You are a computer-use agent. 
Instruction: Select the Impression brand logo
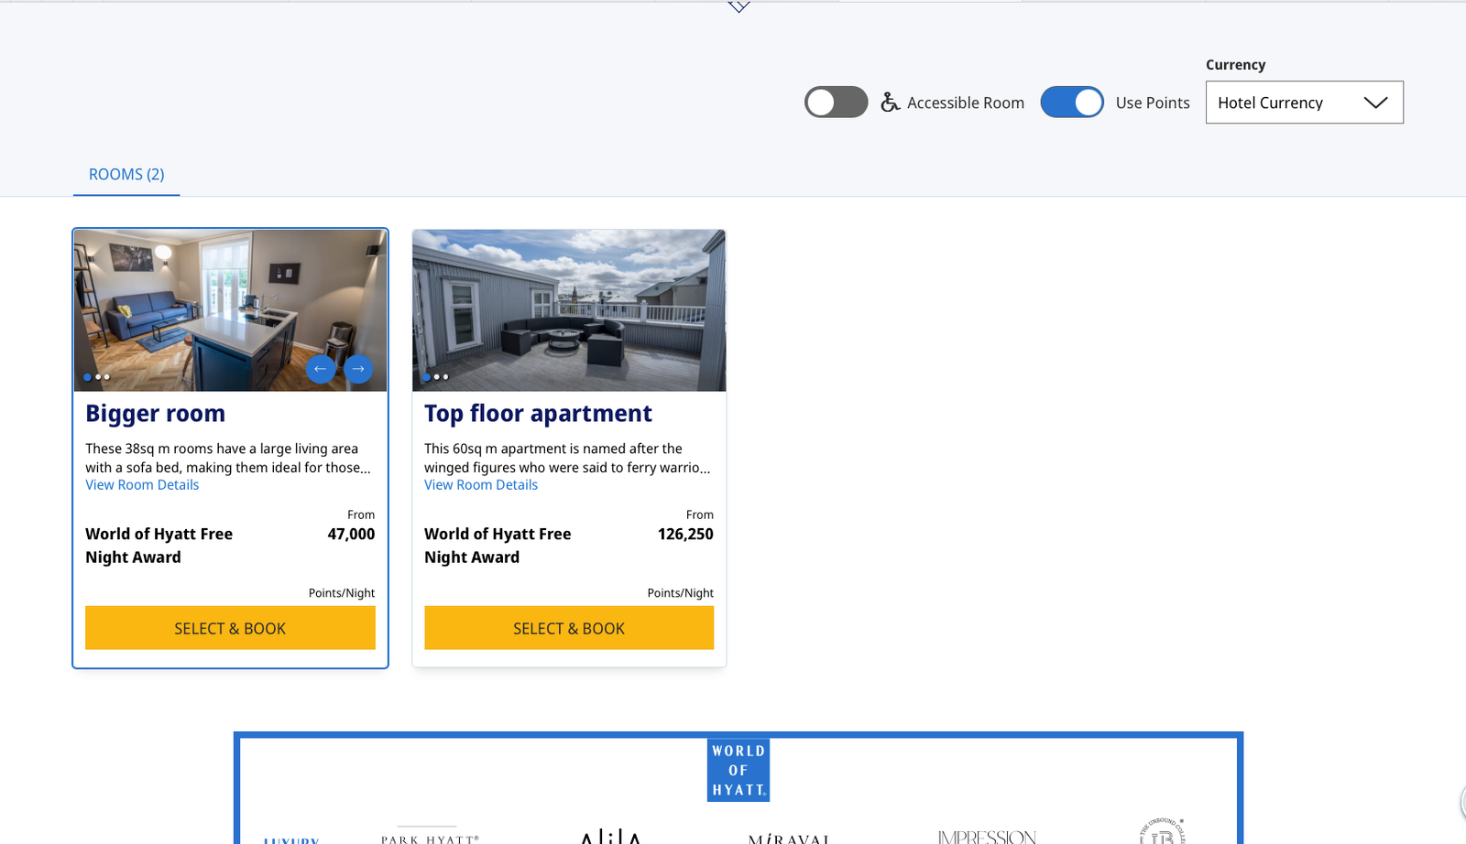(986, 836)
